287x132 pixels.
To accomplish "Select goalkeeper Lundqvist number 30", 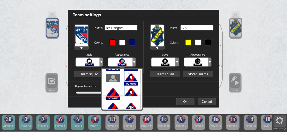I will (x=8, y=122).
